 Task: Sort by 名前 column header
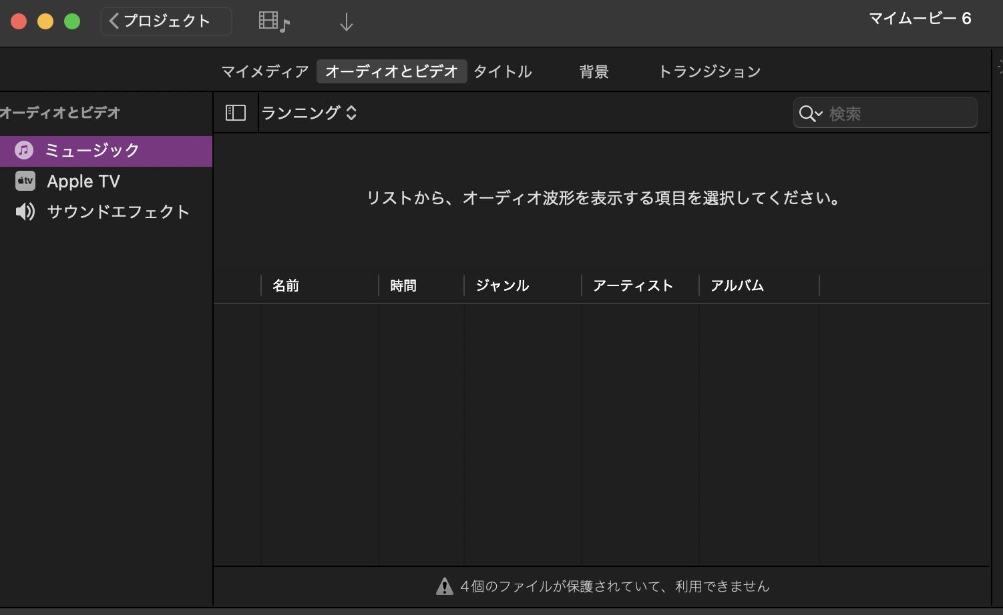pos(320,285)
